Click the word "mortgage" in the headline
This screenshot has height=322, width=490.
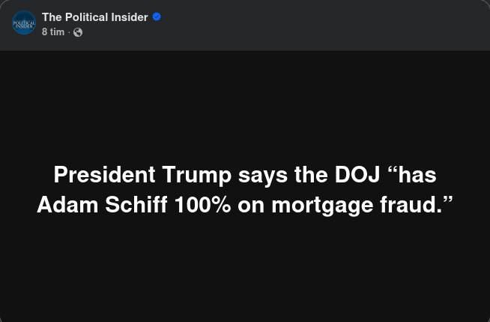coord(325,206)
